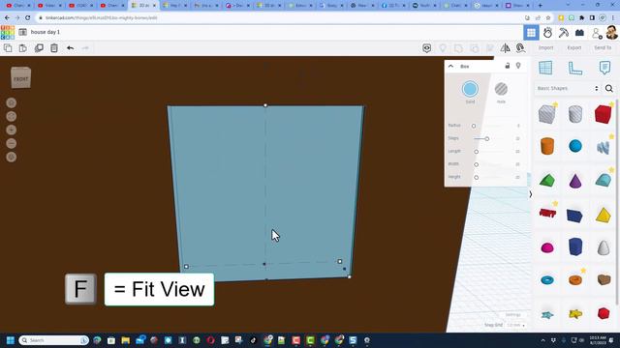Image resolution: width=620 pixels, height=348 pixels.
Task: Click the Align tool icon
Action: pyautogui.click(x=490, y=48)
